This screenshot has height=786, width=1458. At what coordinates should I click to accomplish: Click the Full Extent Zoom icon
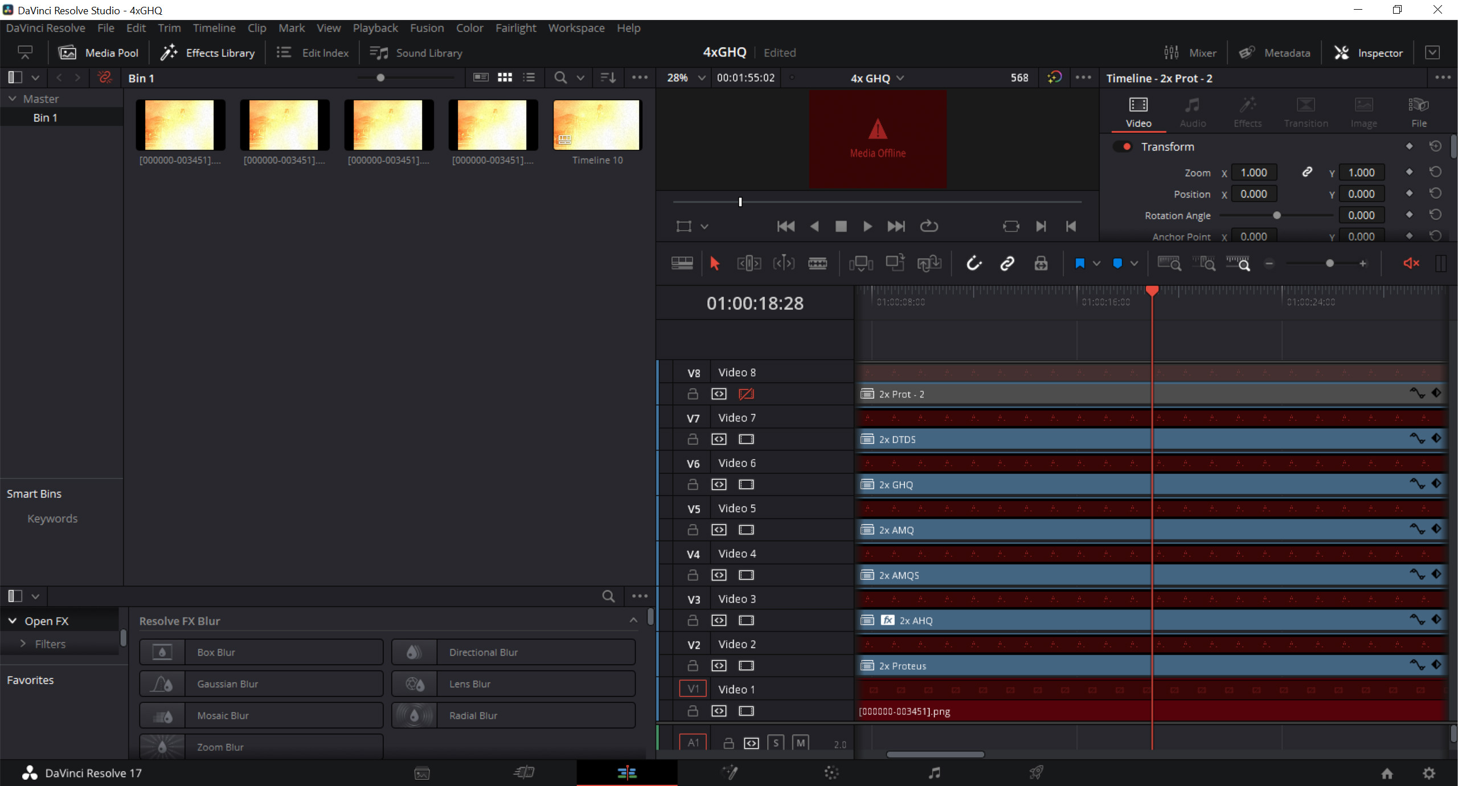(x=1169, y=263)
